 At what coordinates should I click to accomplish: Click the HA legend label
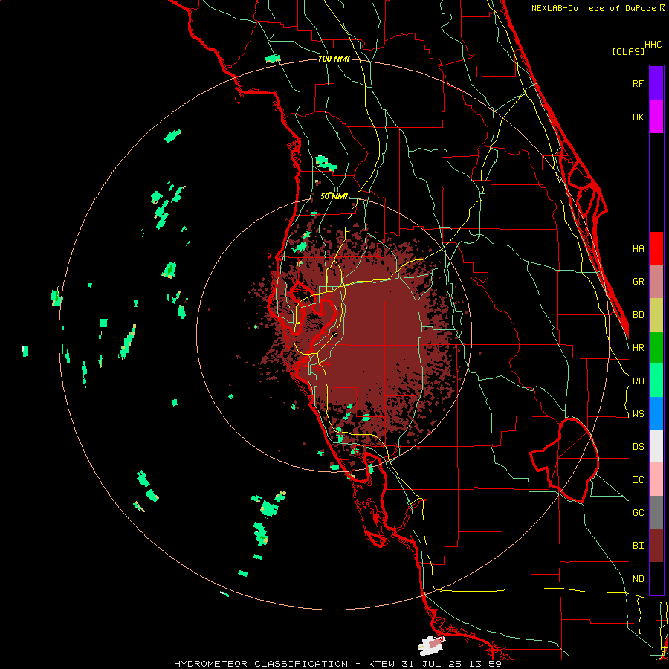pyautogui.click(x=638, y=249)
